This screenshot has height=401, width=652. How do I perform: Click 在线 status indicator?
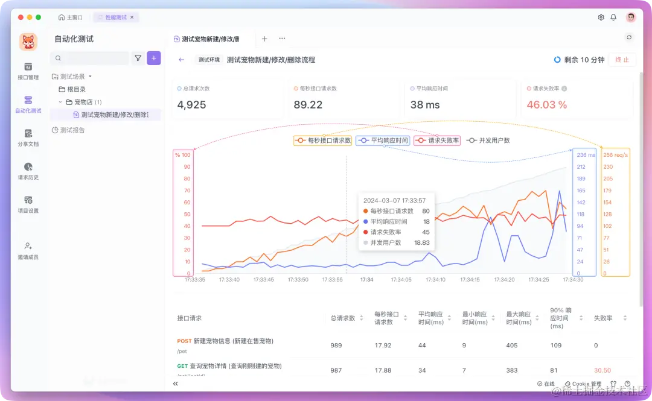coord(546,384)
